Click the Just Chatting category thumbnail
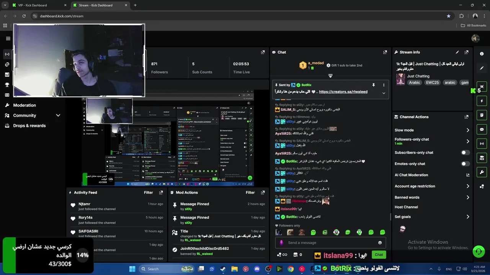Screen dimensions: 490x275 point(401,79)
